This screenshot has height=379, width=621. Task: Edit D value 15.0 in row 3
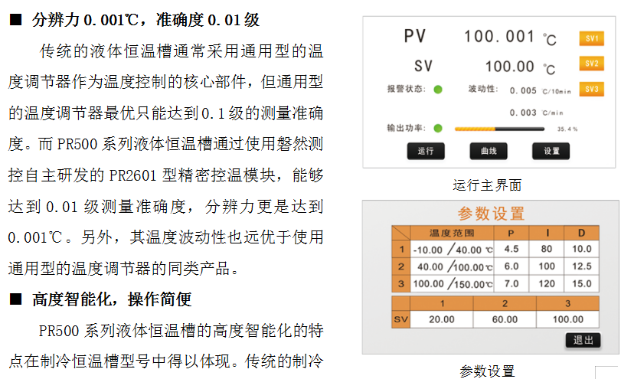tap(581, 284)
